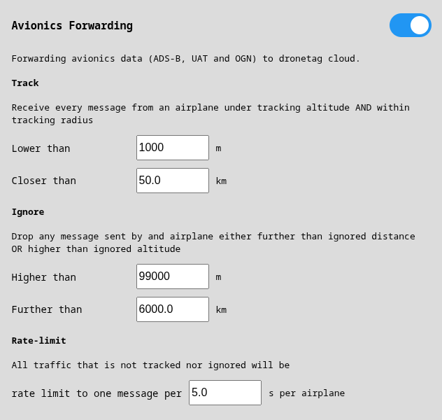Click the 's per airplane' unit text
Screen dimensions: 442x420
(307, 393)
